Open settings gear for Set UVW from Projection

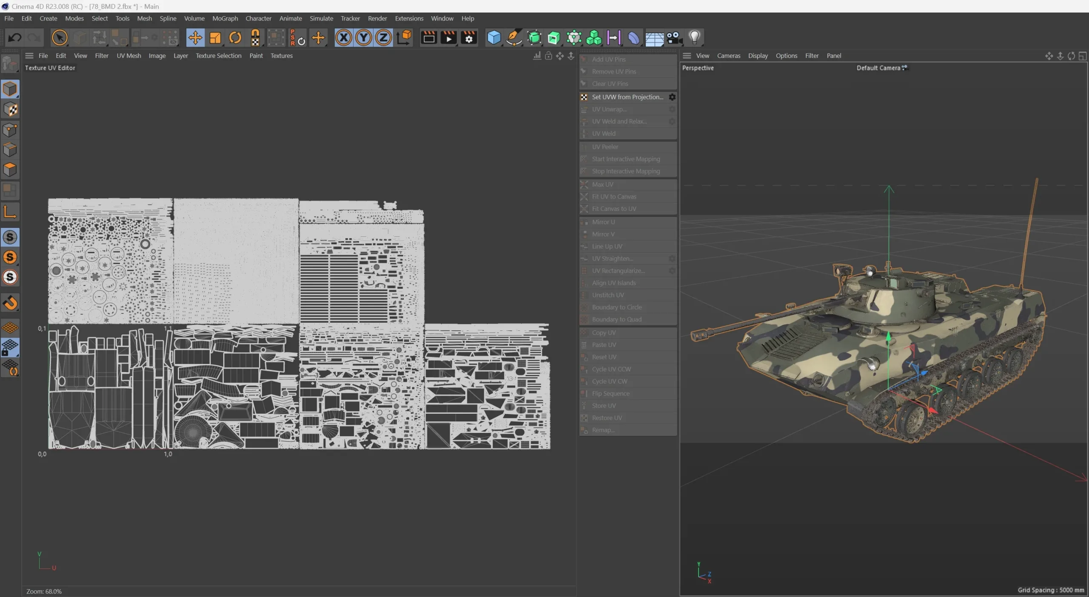(672, 97)
